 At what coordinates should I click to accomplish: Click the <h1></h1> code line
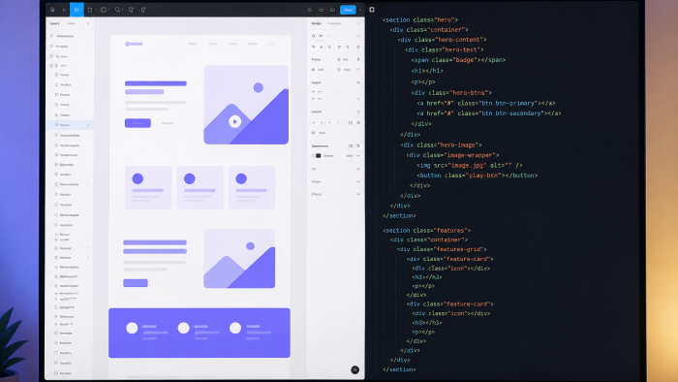tap(427, 71)
